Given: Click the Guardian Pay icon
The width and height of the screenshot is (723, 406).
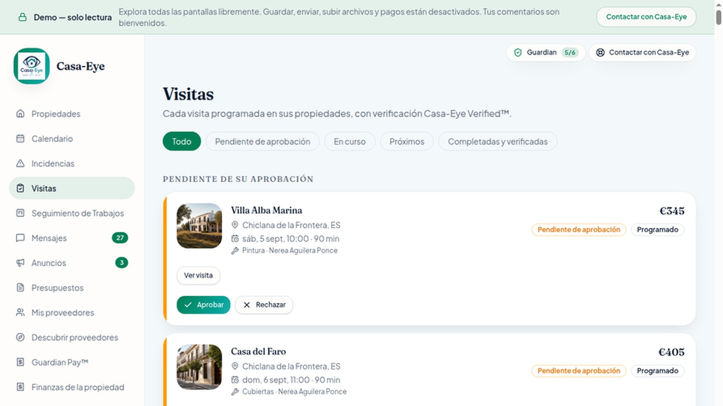Looking at the screenshot, I should click(20, 362).
